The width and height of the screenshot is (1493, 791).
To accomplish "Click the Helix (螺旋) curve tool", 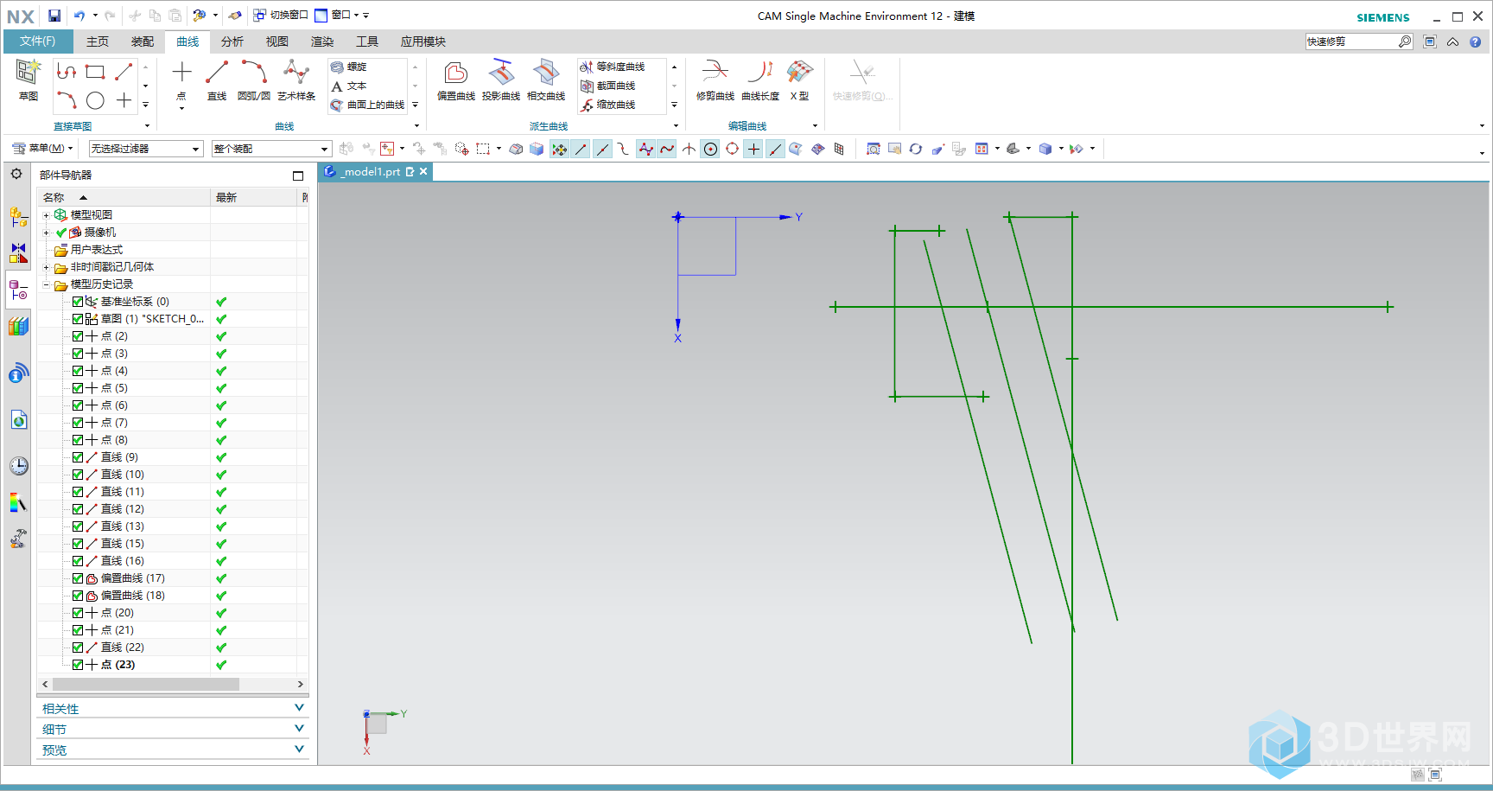I will [x=350, y=67].
